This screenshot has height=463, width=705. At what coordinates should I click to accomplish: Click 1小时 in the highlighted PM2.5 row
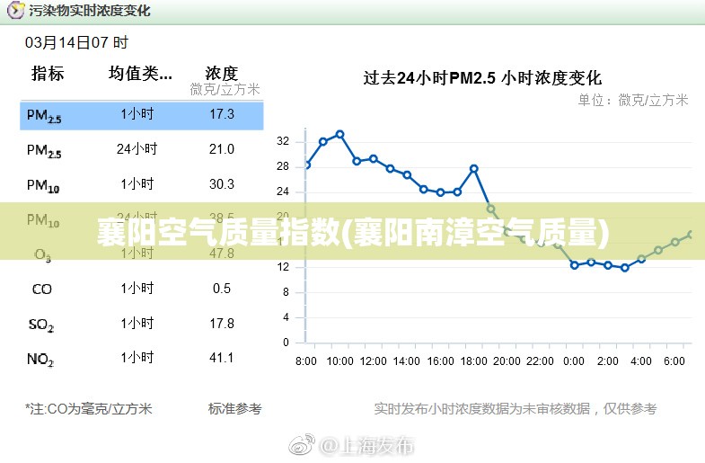pyautogui.click(x=137, y=114)
